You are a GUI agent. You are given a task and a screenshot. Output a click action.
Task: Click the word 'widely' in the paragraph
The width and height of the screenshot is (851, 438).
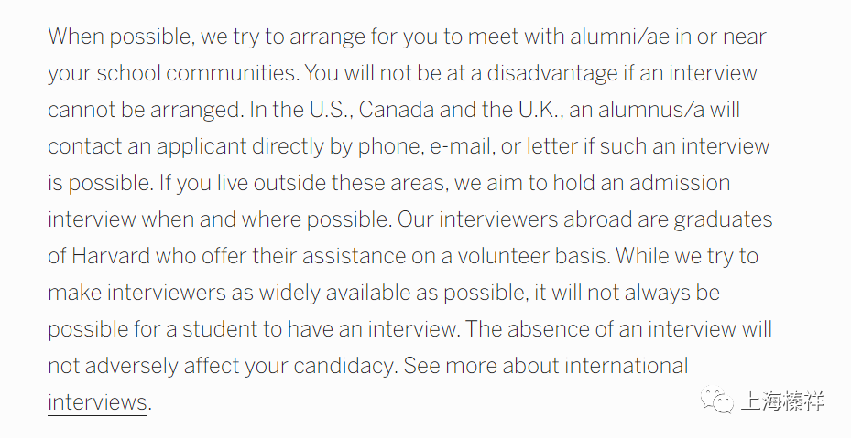[x=289, y=294]
